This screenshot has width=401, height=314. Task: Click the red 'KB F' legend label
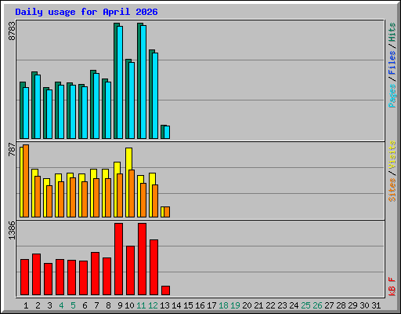(x=392, y=287)
